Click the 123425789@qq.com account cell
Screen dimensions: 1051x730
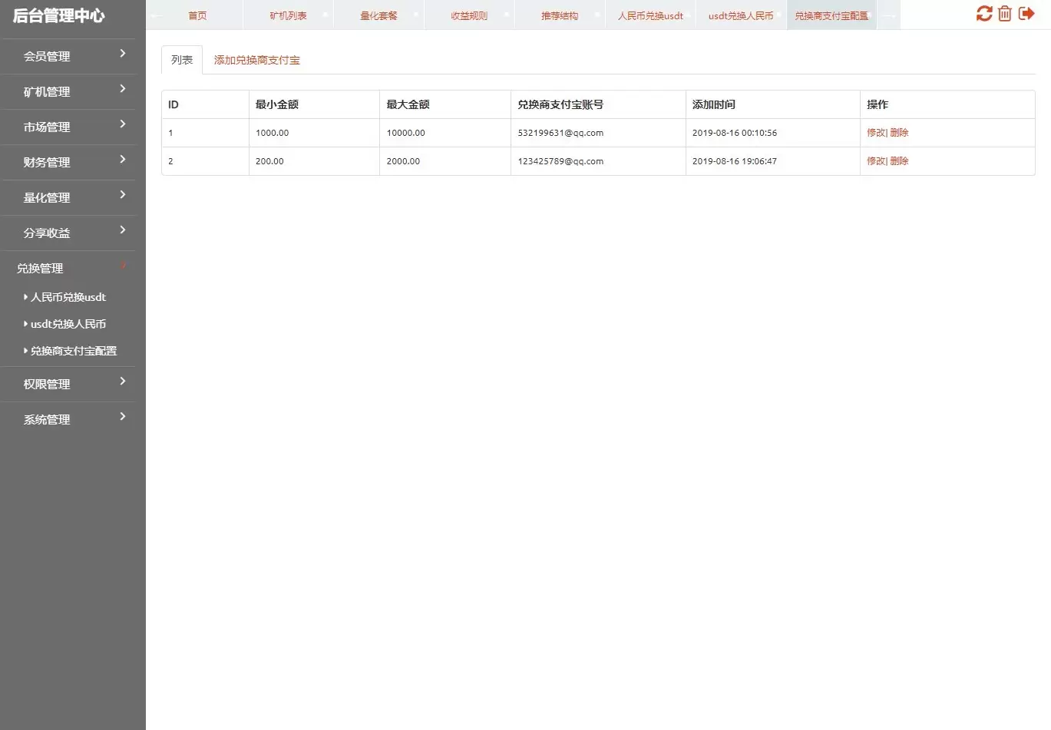click(598, 161)
